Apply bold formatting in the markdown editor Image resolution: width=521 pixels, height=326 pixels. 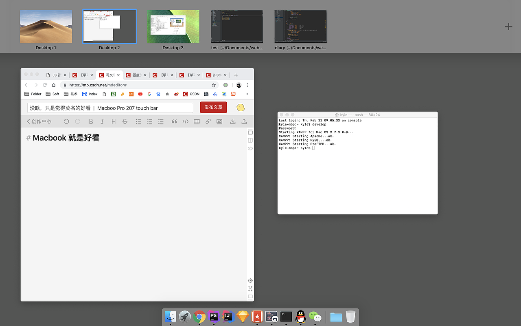click(x=91, y=121)
